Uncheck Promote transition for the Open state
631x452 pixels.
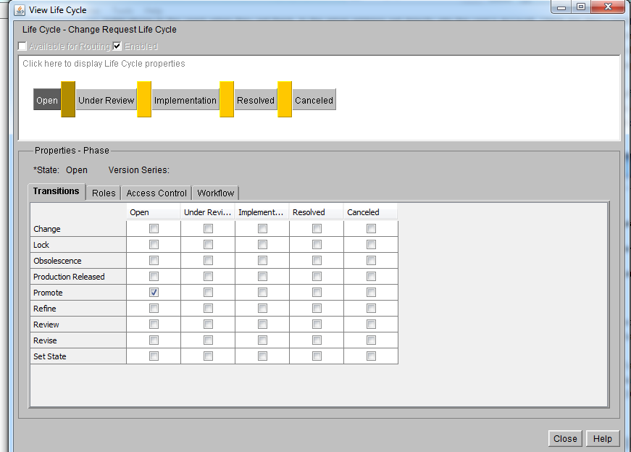point(153,292)
